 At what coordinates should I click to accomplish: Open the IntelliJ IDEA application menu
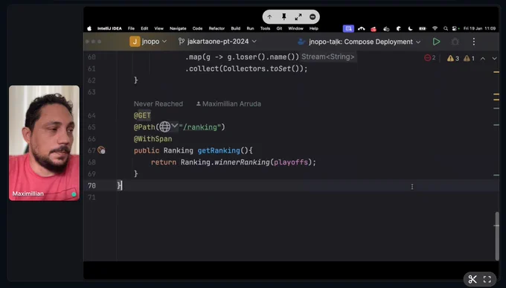pyautogui.click(x=109, y=28)
